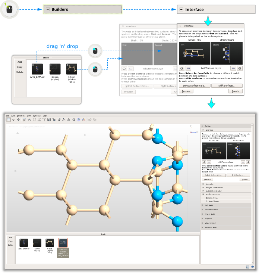Click remove-layer icon under First in main window
Screen dimensions: 259x273
[x=209, y=162]
